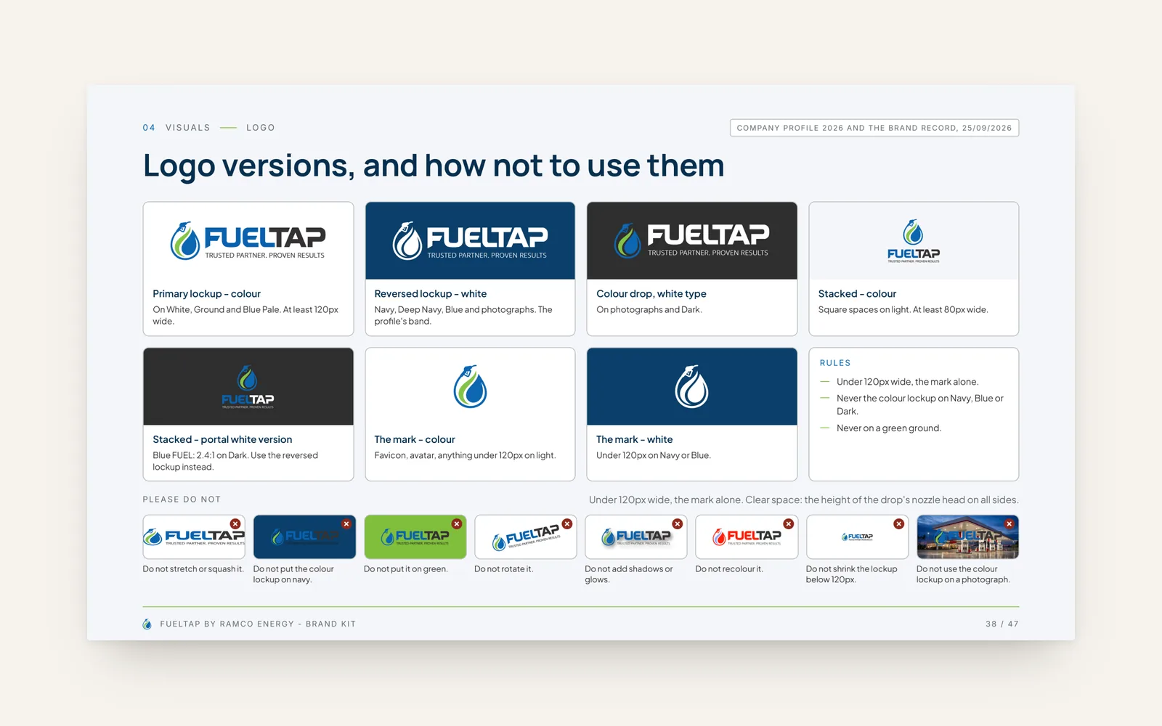Viewport: 1162px width, 726px height.
Task: Click 'On photographs and Dark.' description
Action: 649,310
